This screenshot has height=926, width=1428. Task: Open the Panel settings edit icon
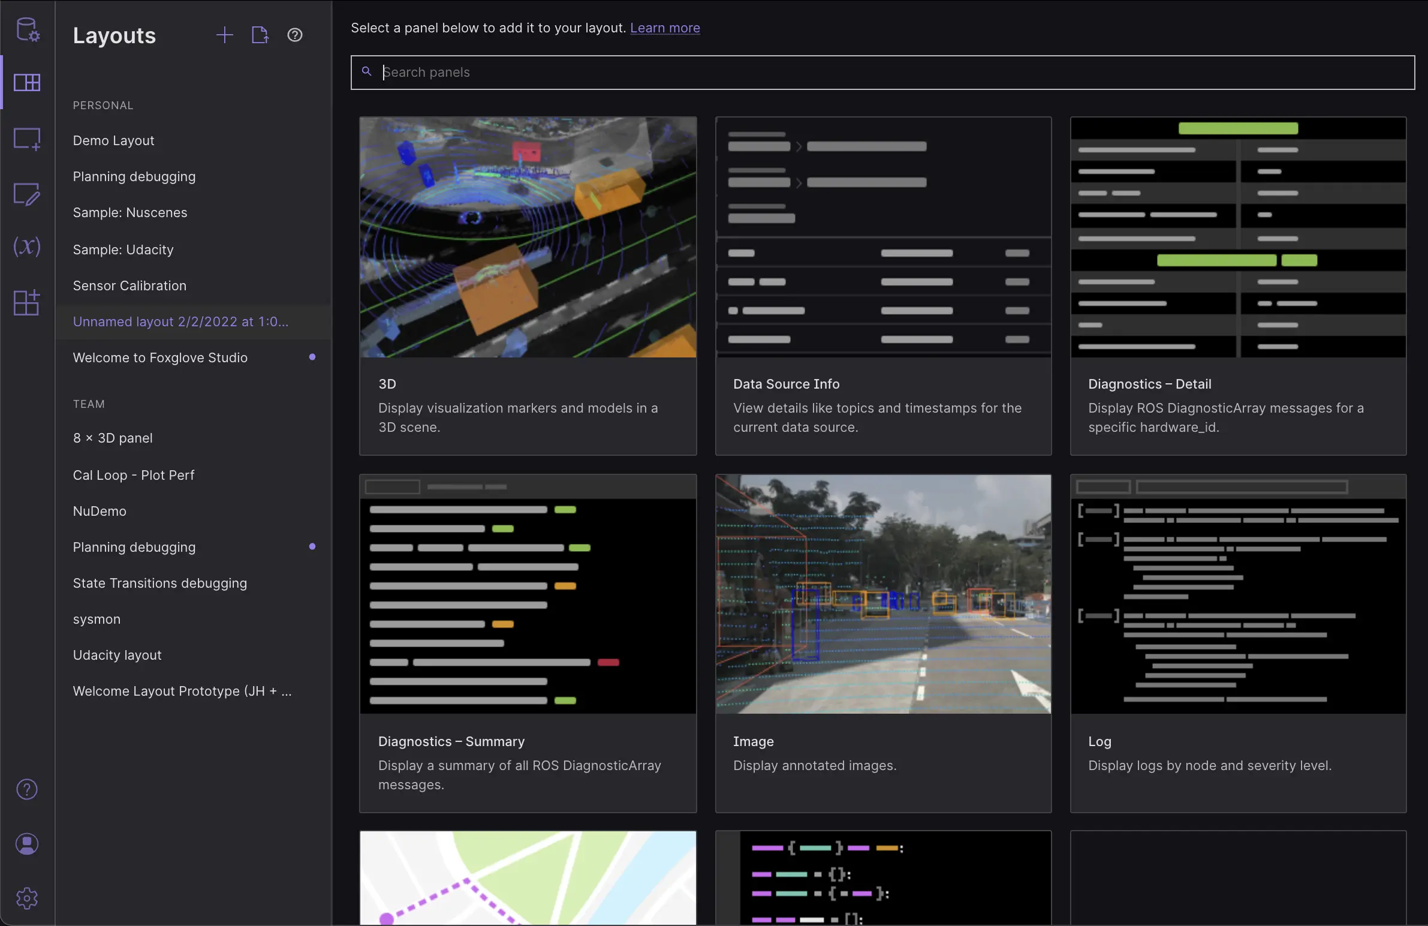pyautogui.click(x=27, y=193)
